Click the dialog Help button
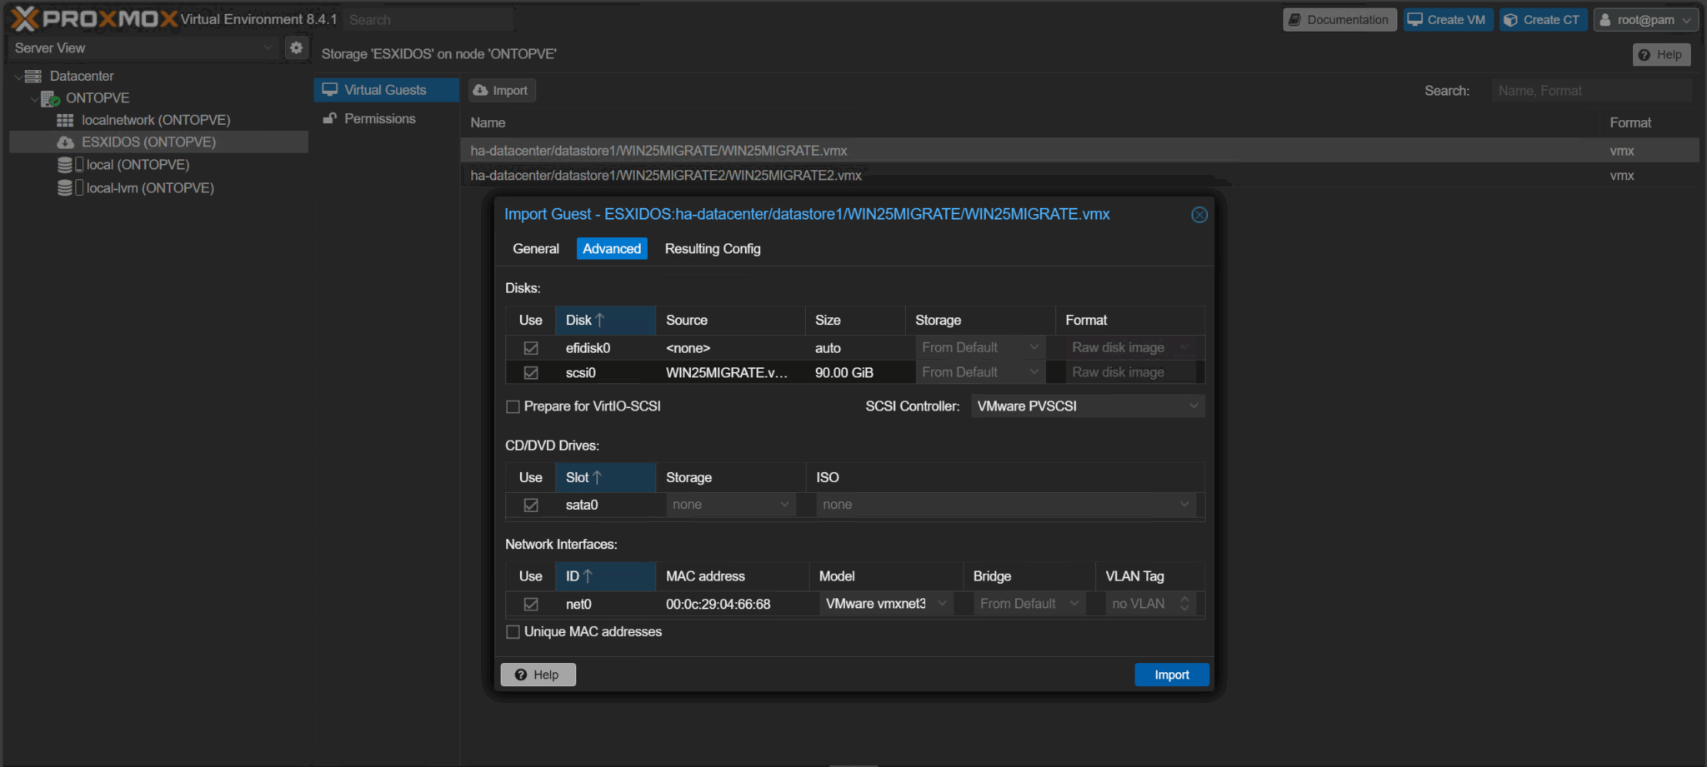 538,675
